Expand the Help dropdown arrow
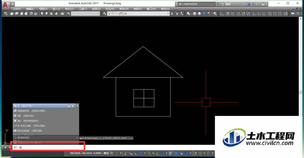 (267, 4)
